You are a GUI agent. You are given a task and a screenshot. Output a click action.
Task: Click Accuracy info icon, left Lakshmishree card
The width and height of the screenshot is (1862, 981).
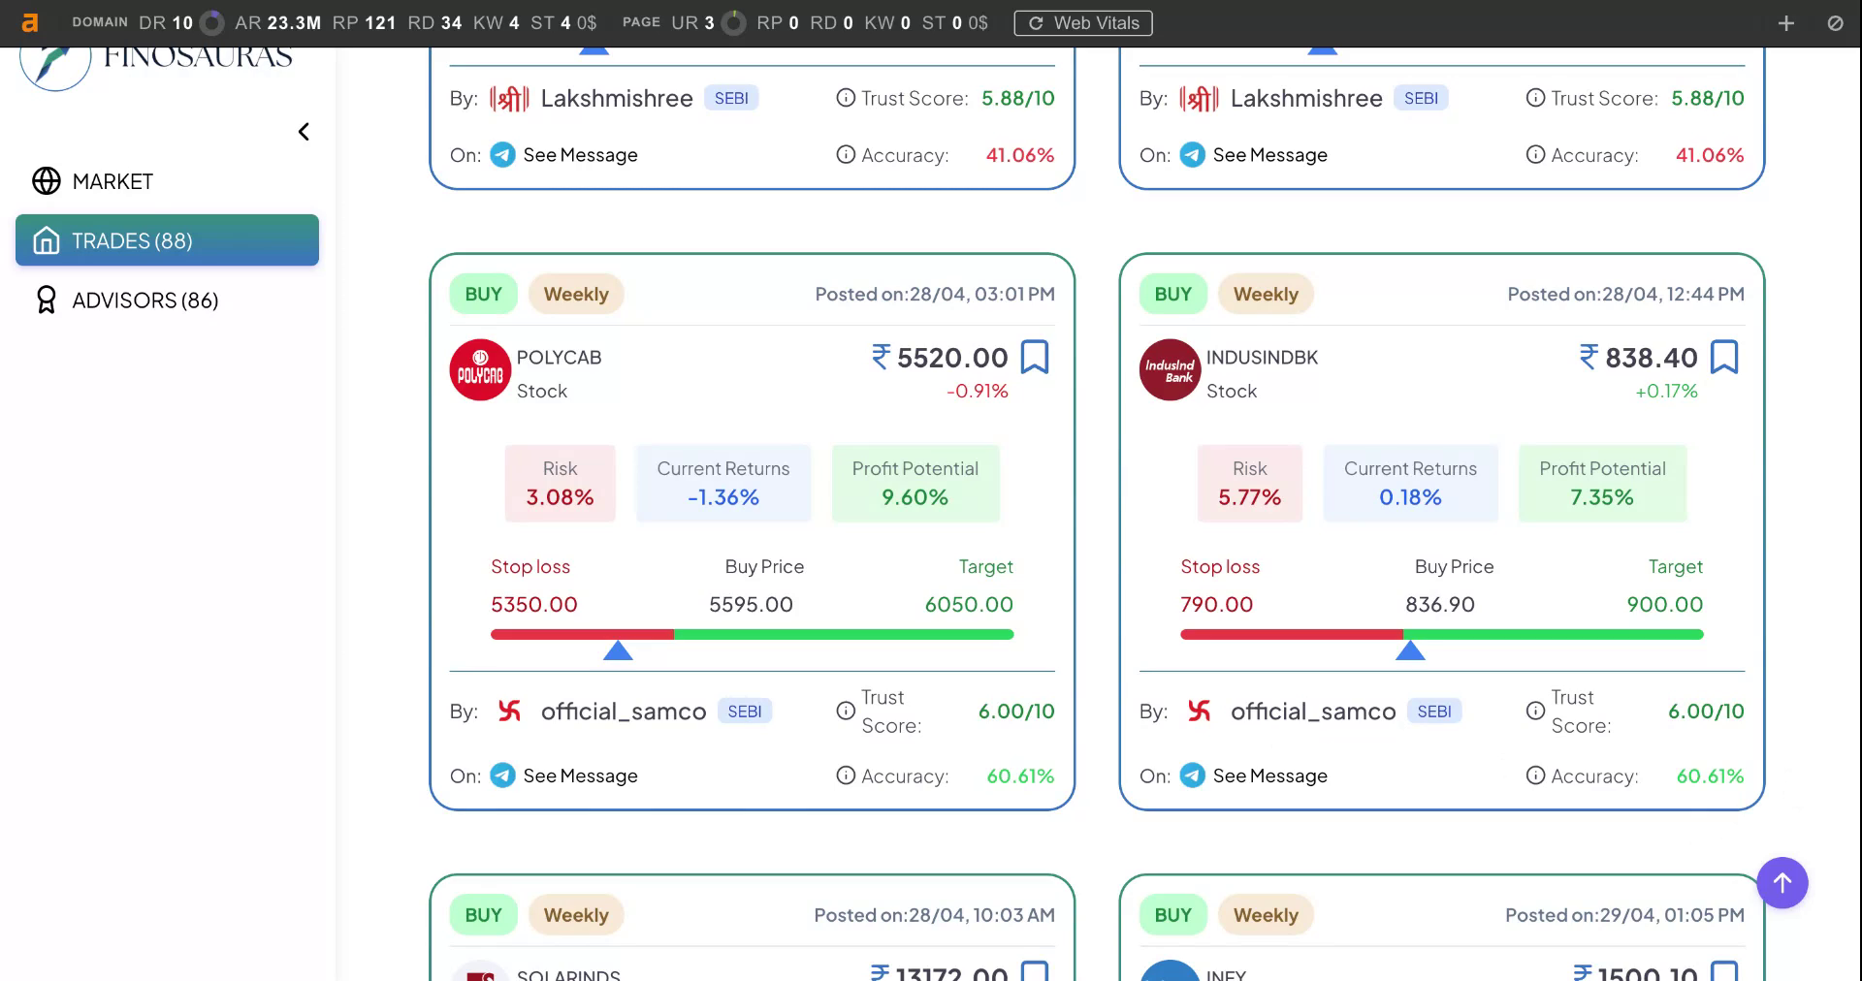pyautogui.click(x=846, y=155)
